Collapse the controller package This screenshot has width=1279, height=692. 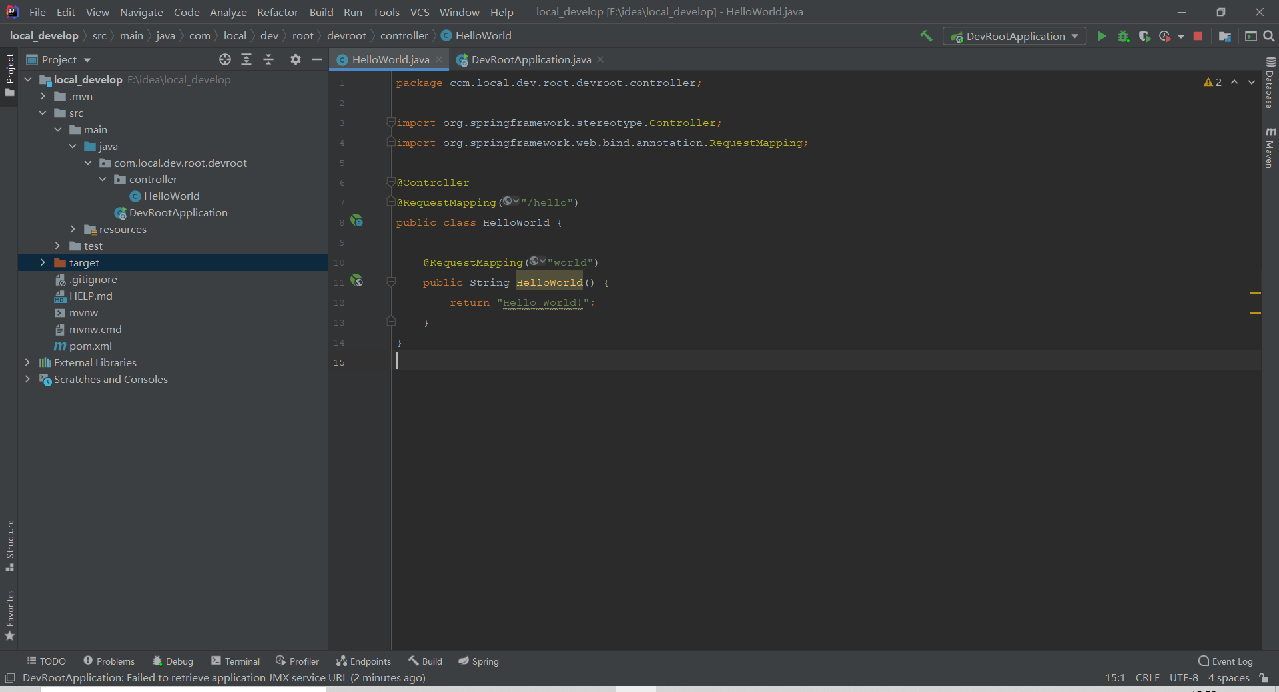(x=103, y=179)
